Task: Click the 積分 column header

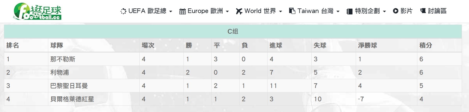Action: tap(426, 45)
